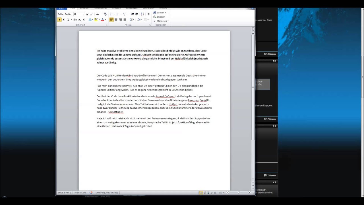This screenshot has height=205, width=364.
Task: Click Zitieren above post #4 in browser
Action: click(x=270, y=119)
